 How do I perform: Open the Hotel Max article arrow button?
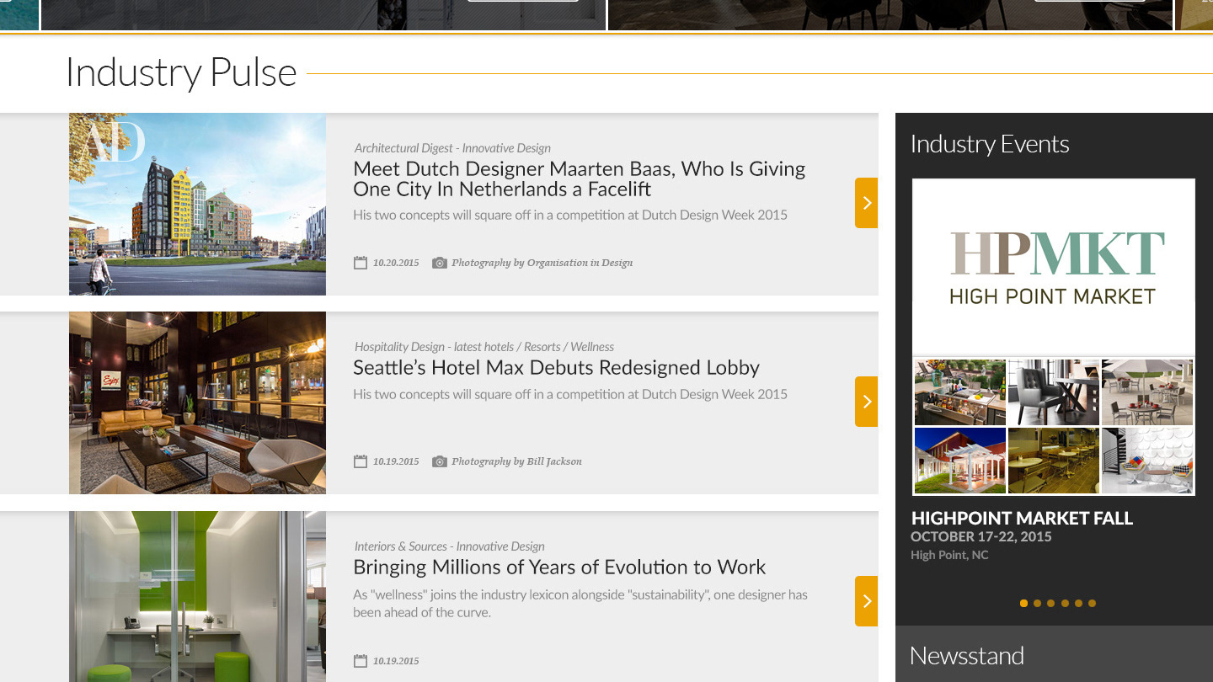[866, 402]
